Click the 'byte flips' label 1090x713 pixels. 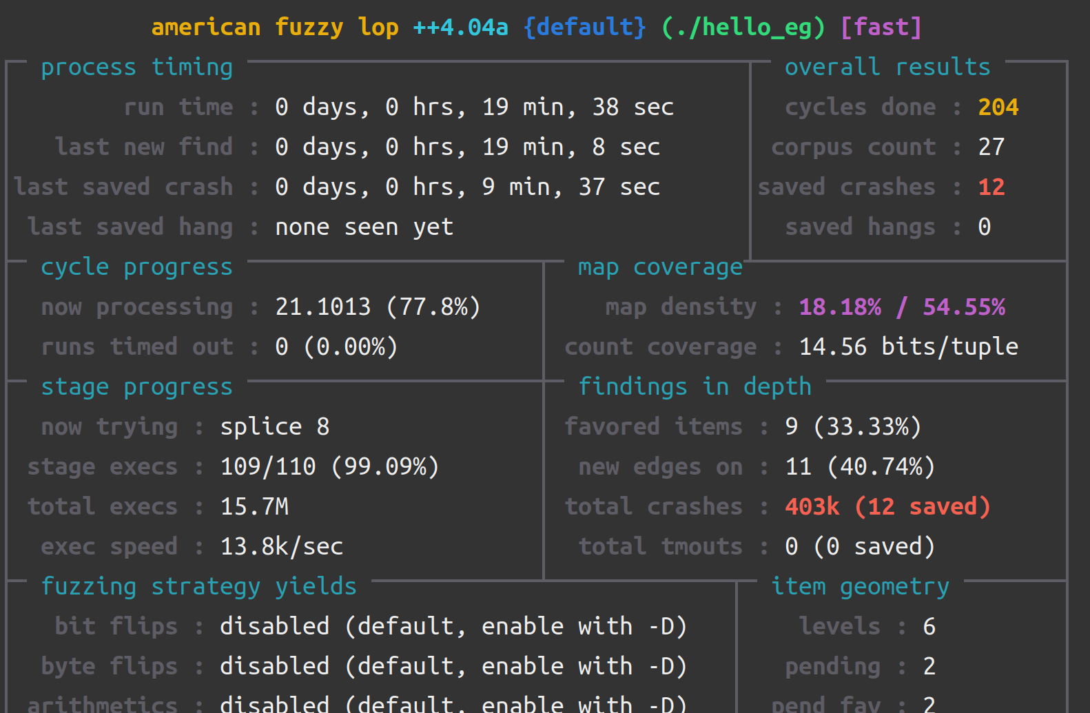(110, 667)
